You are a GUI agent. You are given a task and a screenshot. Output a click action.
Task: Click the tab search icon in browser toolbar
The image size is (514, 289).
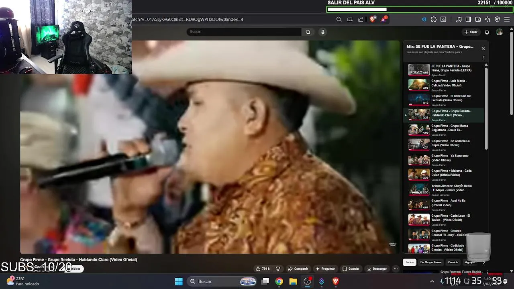pyautogui.click(x=443, y=19)
